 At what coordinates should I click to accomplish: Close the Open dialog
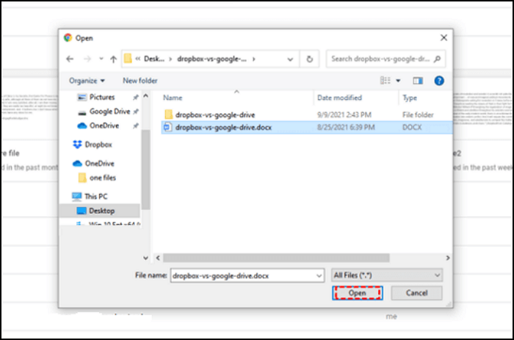[444, 37]
